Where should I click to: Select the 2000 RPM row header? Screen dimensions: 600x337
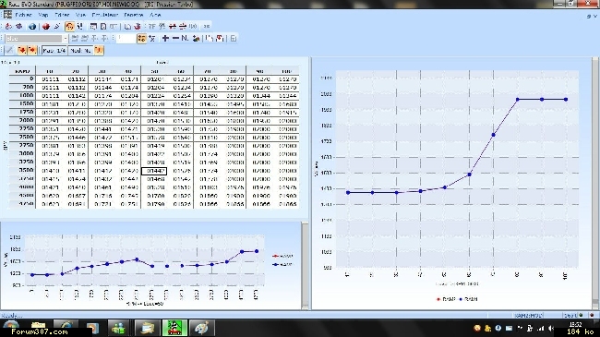pos(22,121)
